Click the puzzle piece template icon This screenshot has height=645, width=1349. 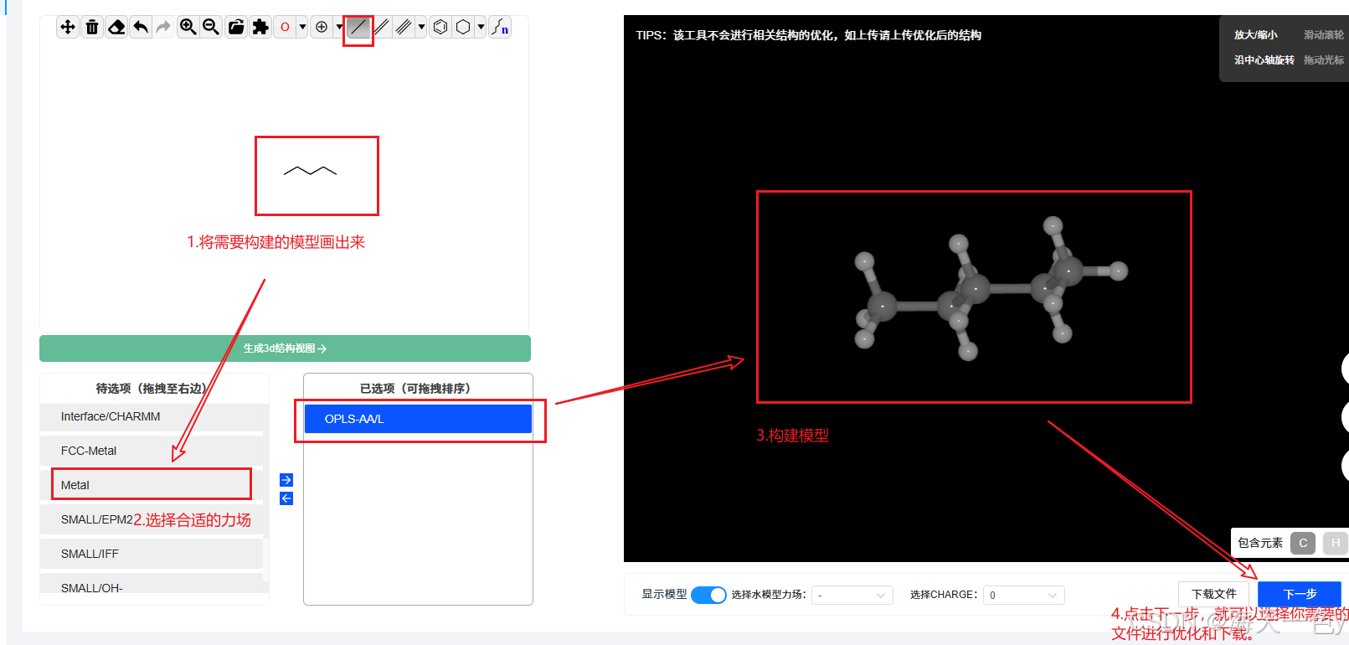(260, 27)
